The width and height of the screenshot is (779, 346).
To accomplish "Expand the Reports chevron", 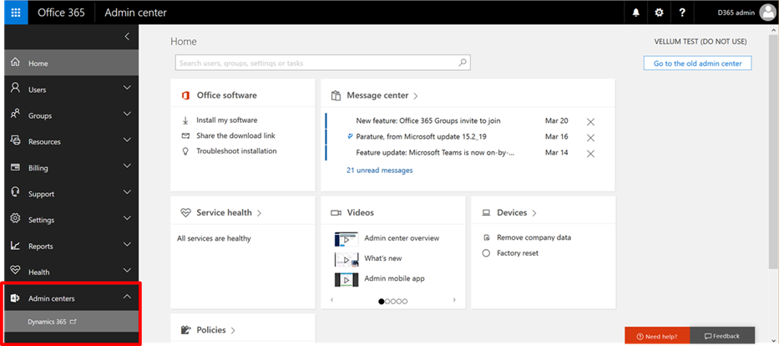I will [127, 244].
